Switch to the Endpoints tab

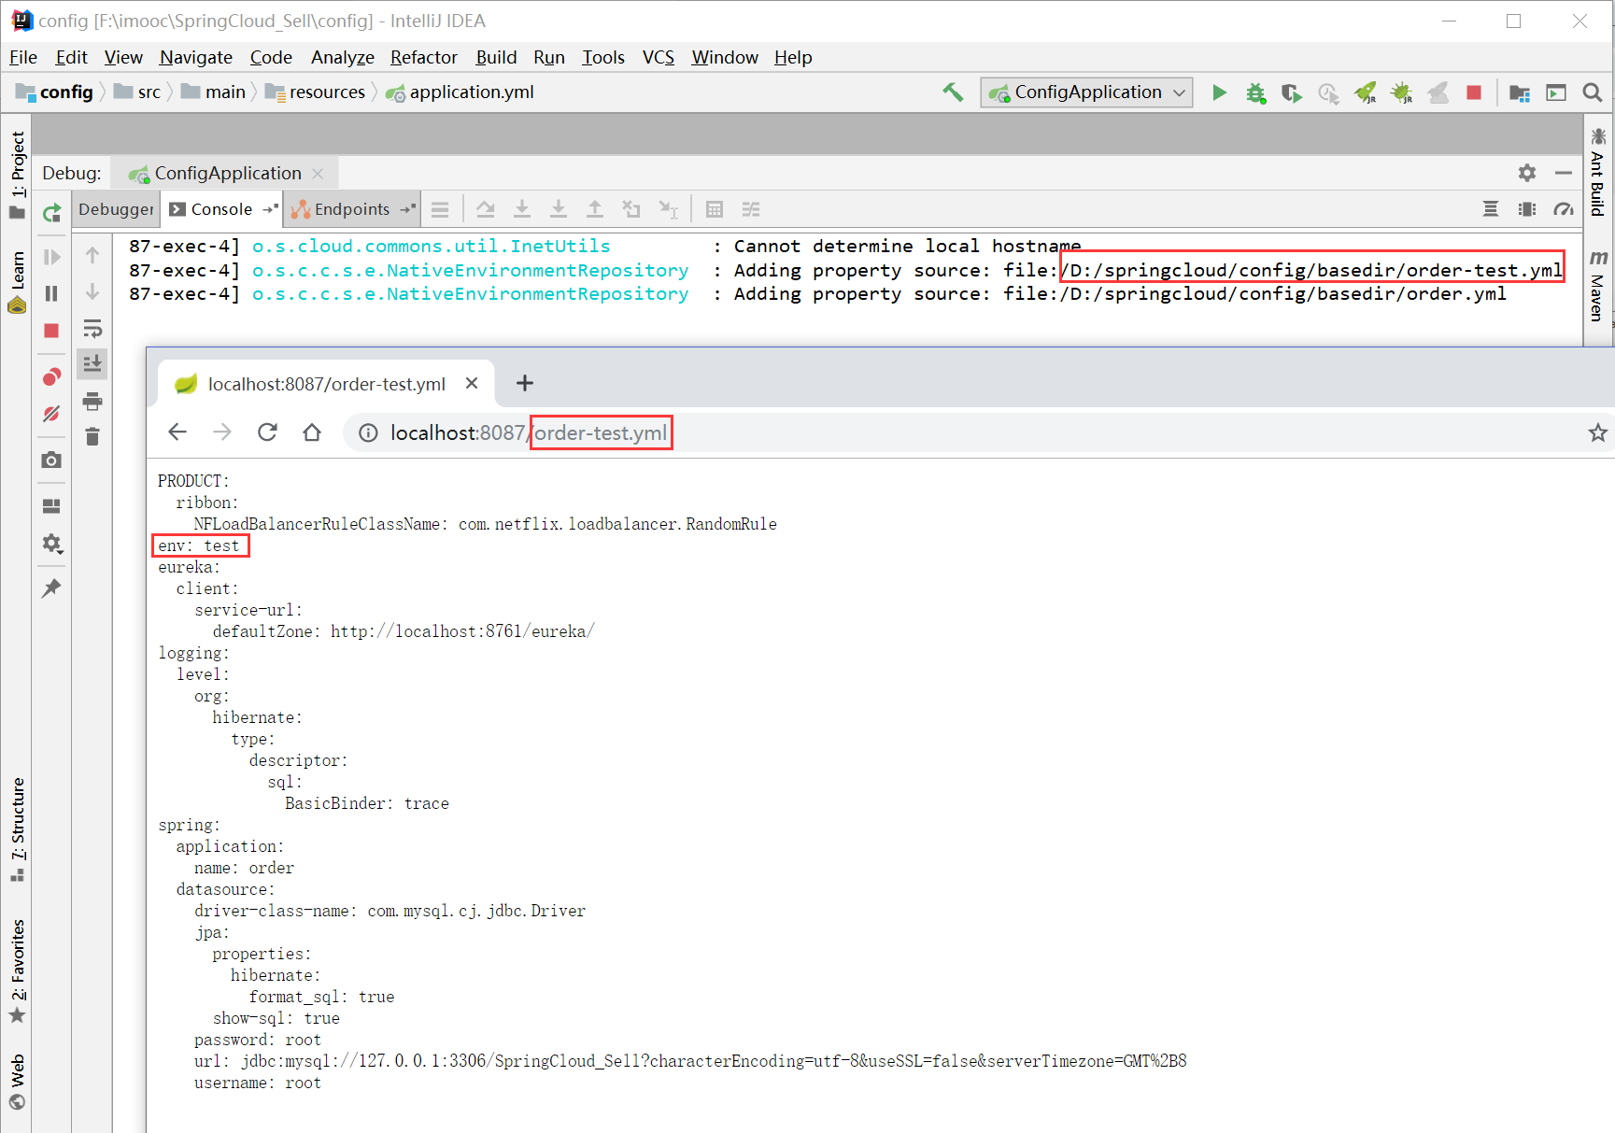pyautogui.click(x=351, y=209)
